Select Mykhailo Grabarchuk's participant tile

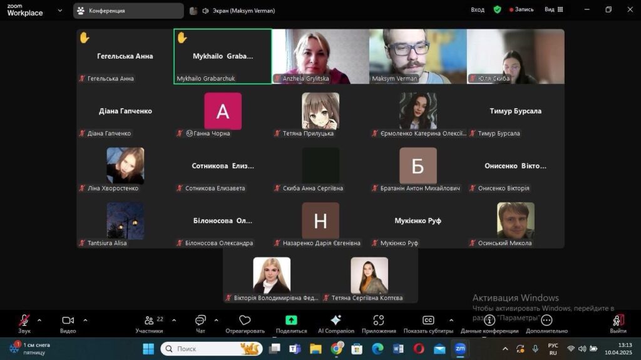pos(223,56)
